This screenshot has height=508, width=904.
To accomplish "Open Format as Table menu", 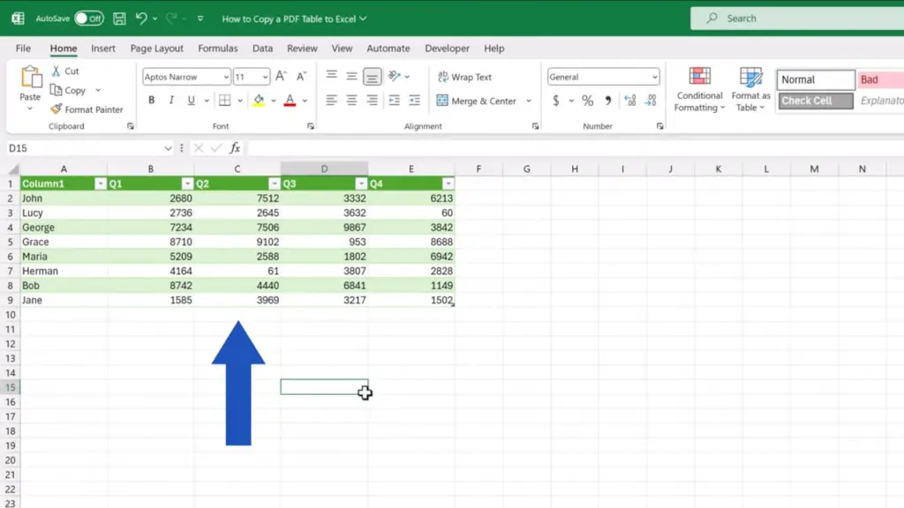I will (750, 89).
